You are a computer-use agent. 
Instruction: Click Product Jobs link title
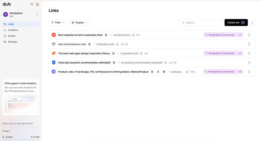coord(103,72)
